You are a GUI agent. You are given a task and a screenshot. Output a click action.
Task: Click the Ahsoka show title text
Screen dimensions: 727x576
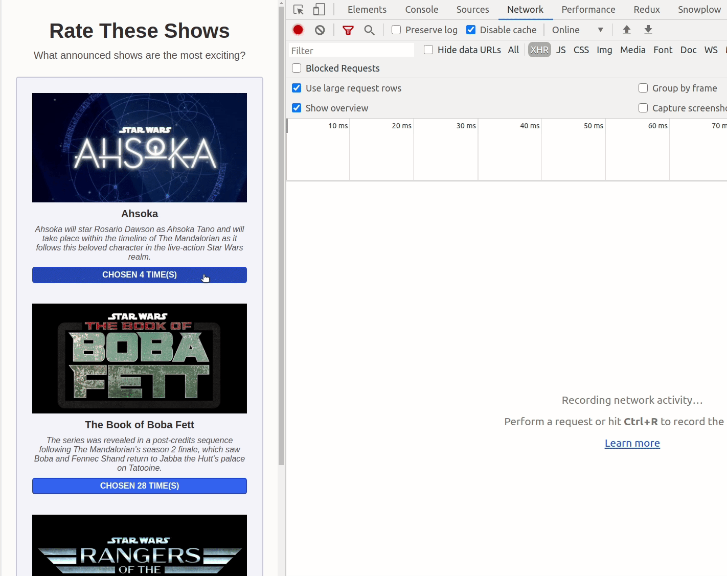[140, 214]
